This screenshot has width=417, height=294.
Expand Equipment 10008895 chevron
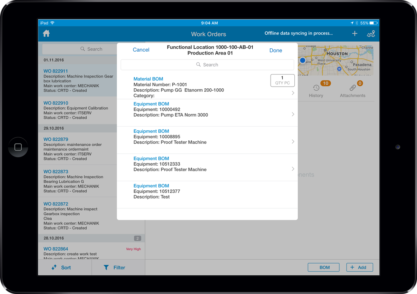point(293,142)
